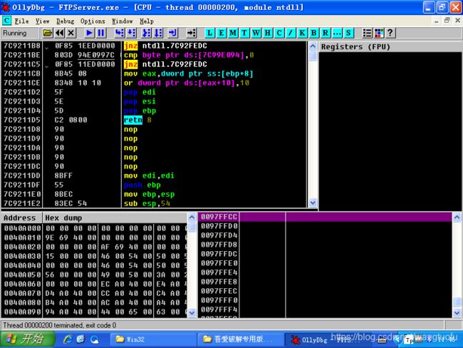Click the Trace into toolbar icon
The width and height of the screenshot is (463, 348).
[146, 33]
